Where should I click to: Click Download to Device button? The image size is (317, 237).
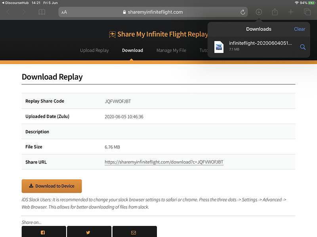(x=52, y=186)
